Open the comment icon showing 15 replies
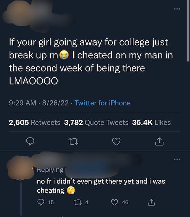 tap(46, 202)
